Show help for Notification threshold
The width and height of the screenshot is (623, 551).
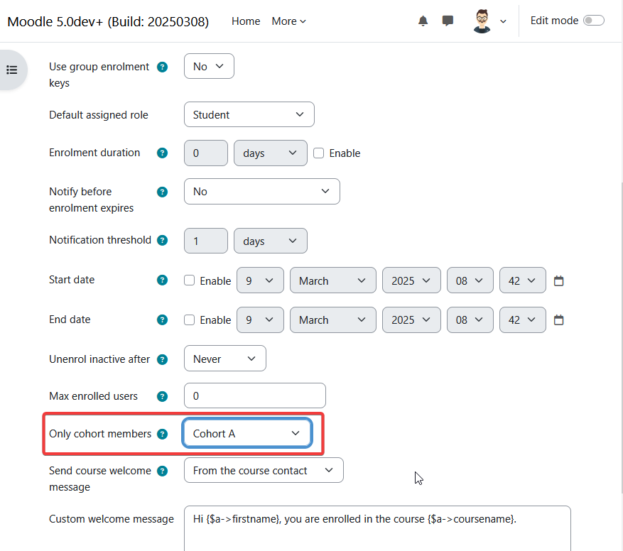click(x=162, y=240)
